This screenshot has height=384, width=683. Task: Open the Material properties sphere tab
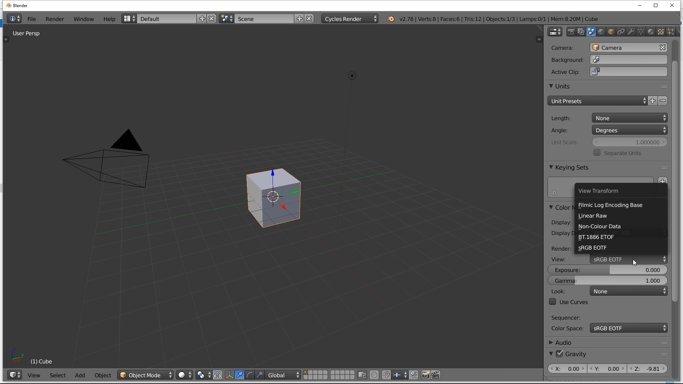click(651, 32)
